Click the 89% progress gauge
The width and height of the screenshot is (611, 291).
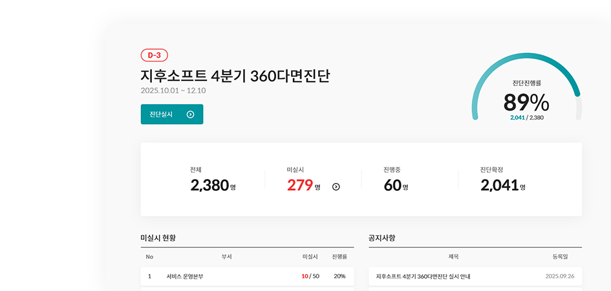[527, 87]
